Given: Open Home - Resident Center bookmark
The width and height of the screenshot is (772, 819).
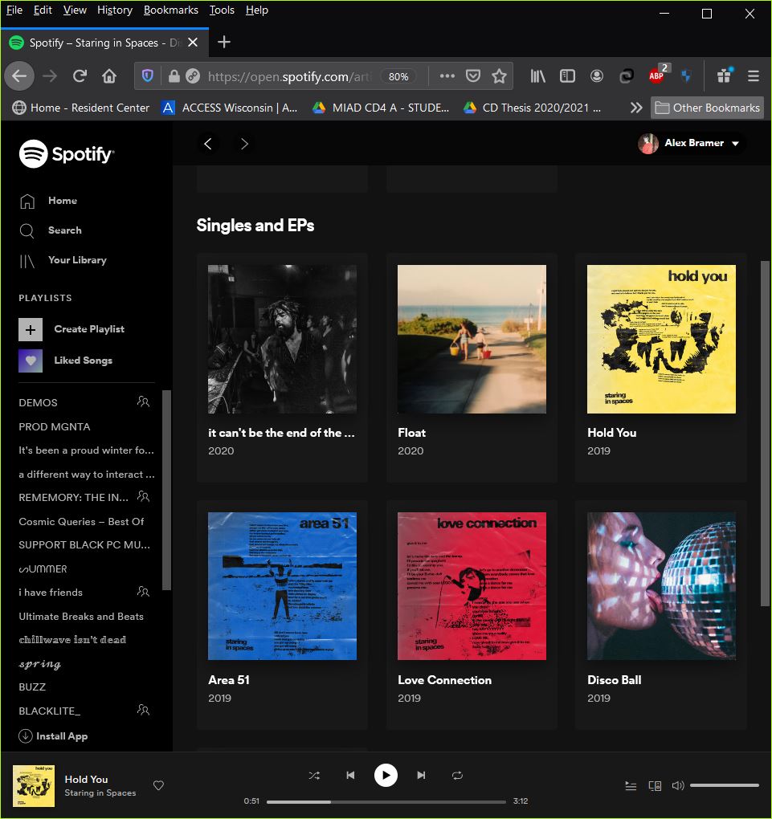Looking at the screenshot, I should [x=81, y=108].
